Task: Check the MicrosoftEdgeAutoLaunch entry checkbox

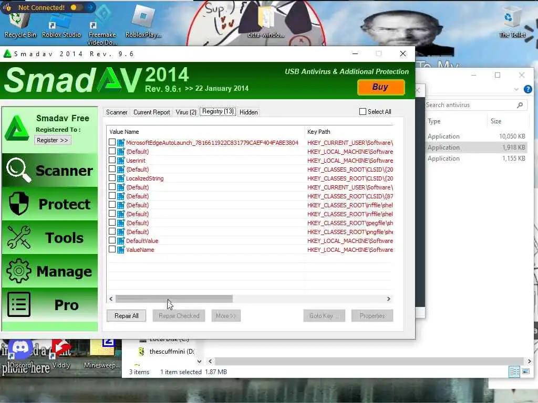Action: coord(112,142)
